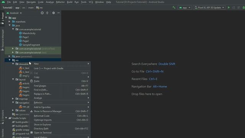
Task: Open the File menu
Action: pos(9,2)
